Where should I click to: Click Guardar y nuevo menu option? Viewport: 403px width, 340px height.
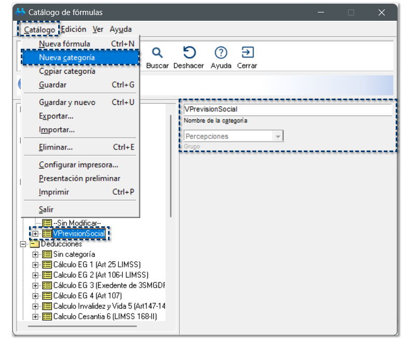(67, 102)
